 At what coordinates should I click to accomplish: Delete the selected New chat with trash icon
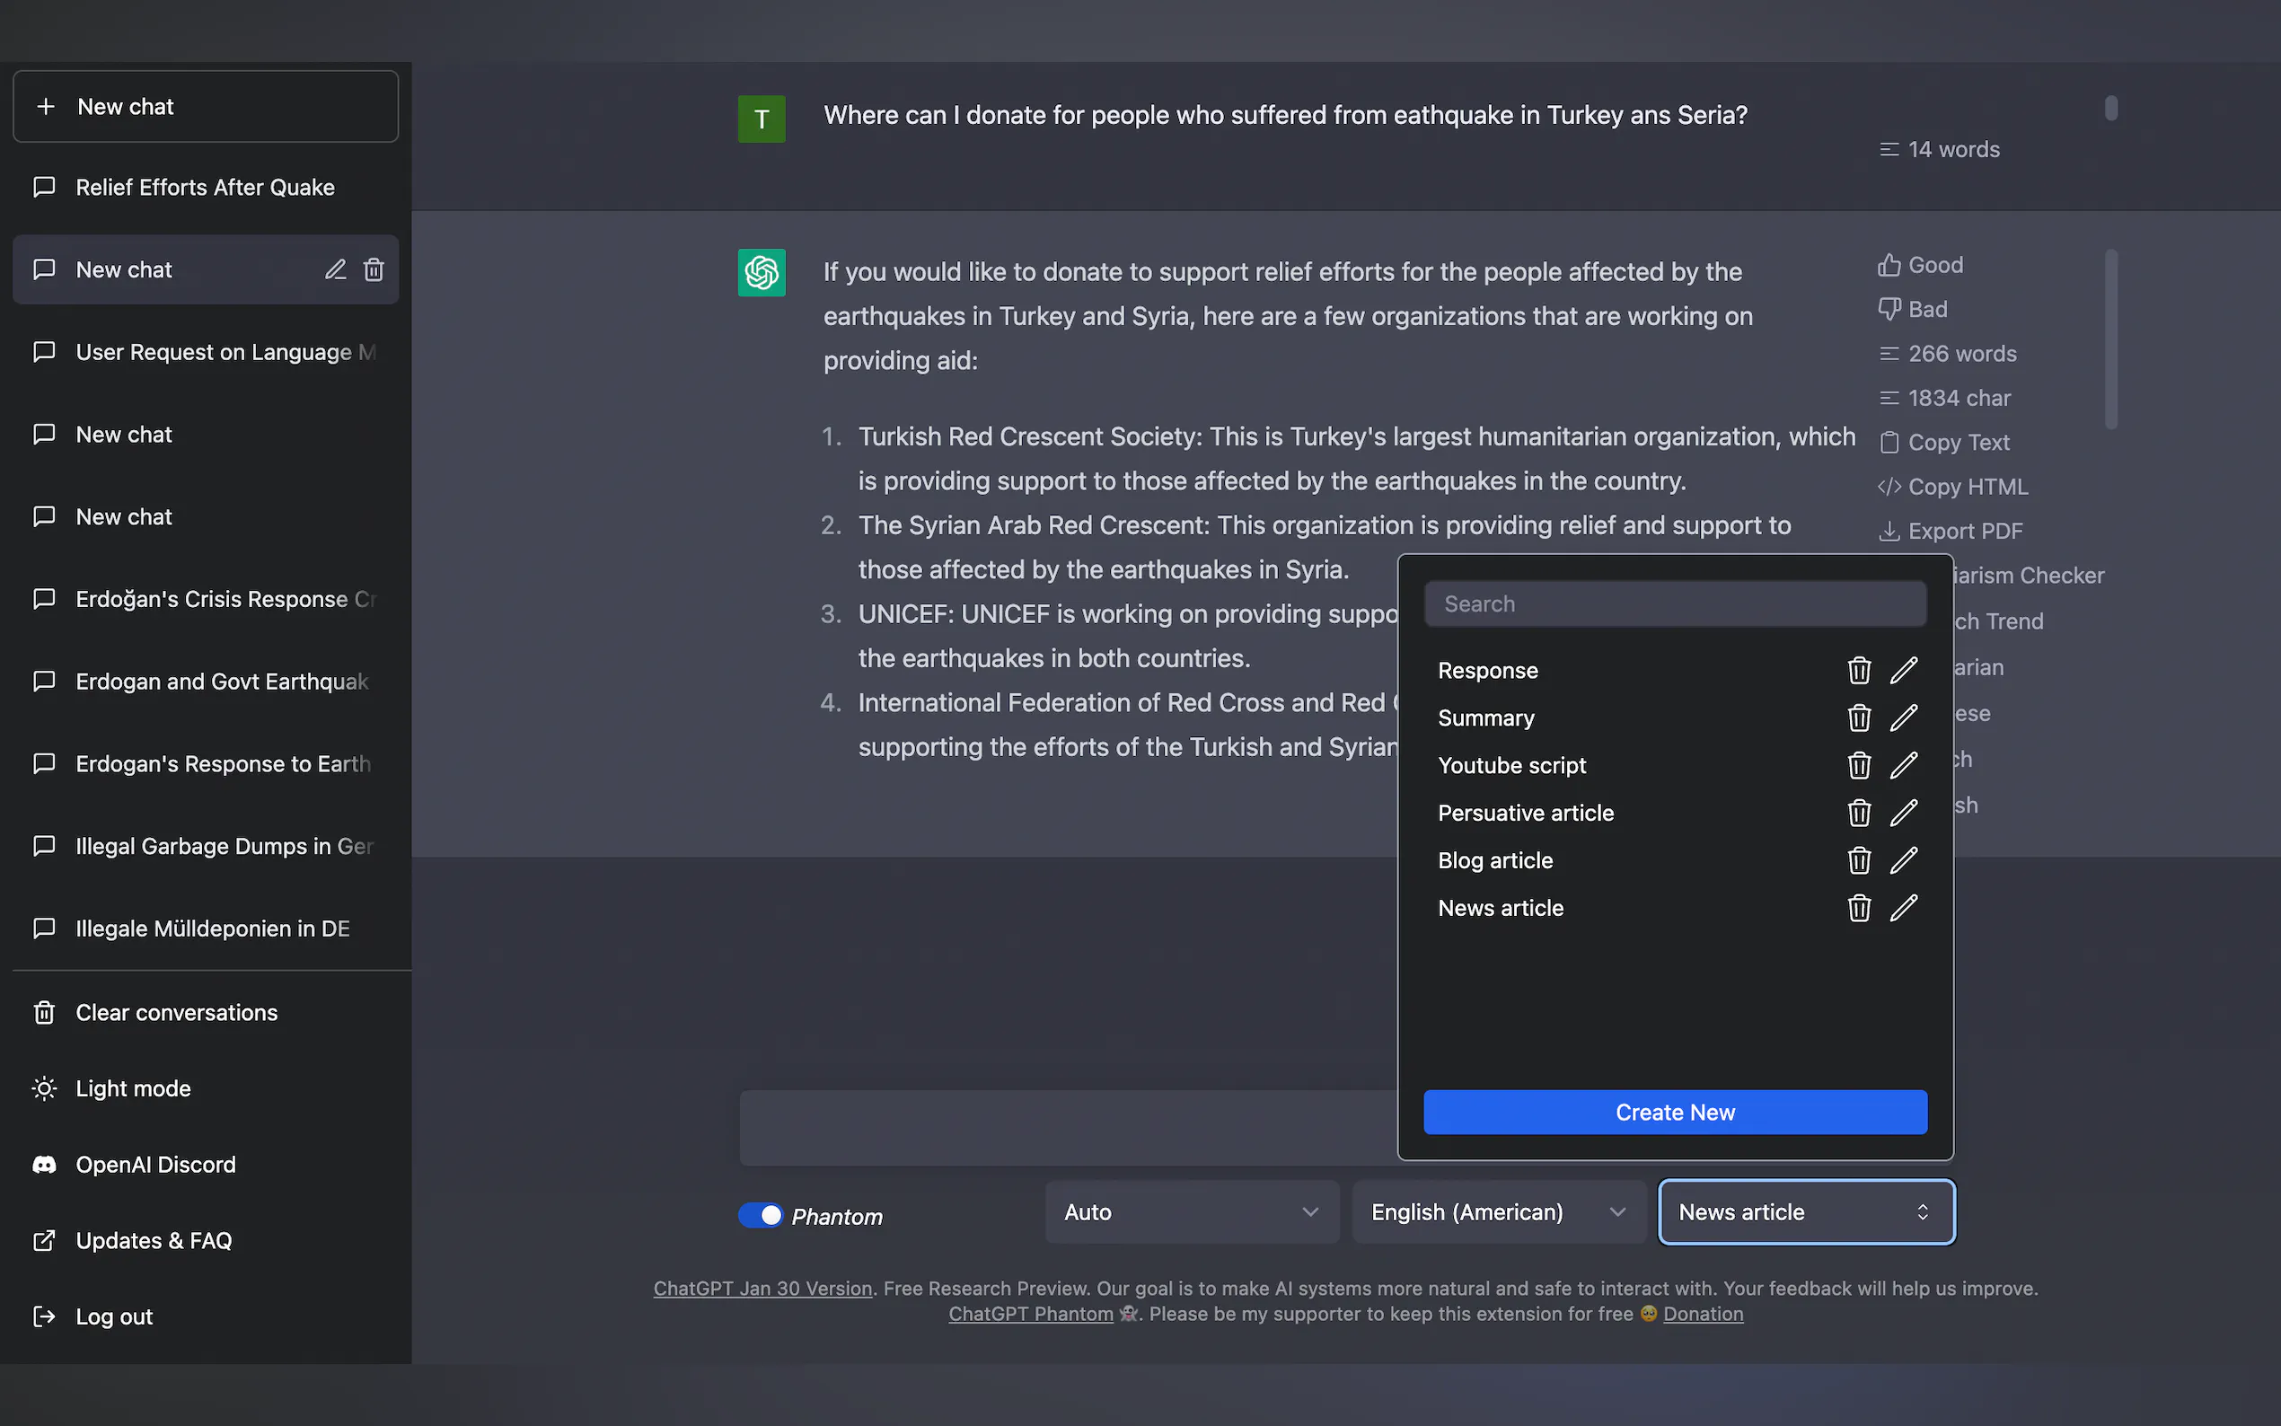pyautogui.click(x=374, y=269)
